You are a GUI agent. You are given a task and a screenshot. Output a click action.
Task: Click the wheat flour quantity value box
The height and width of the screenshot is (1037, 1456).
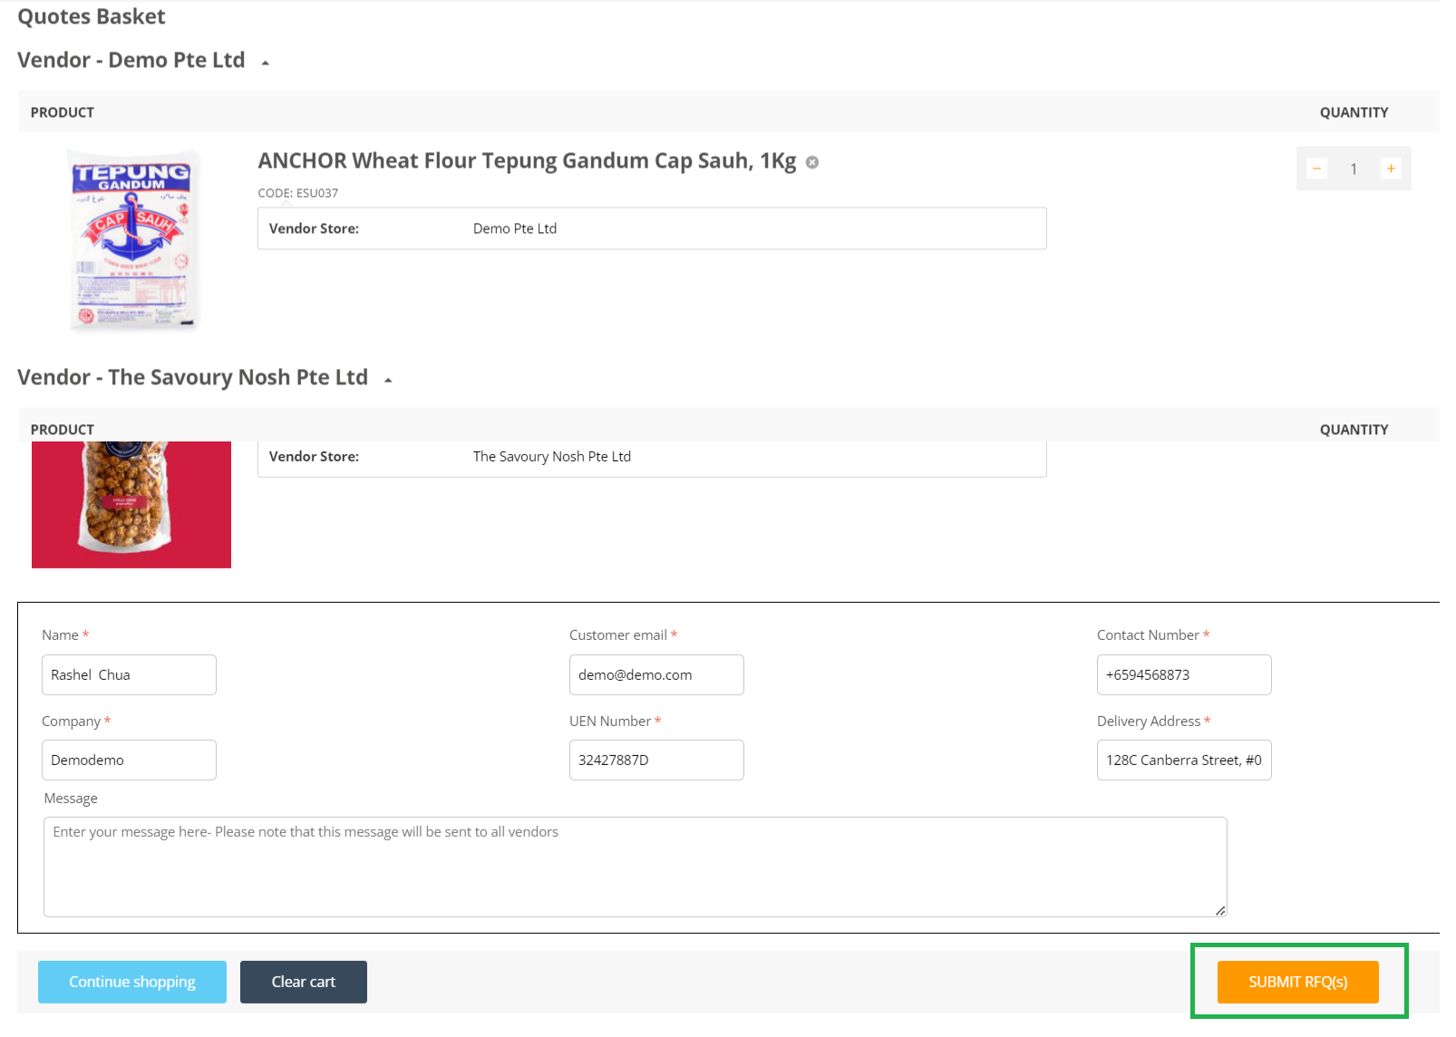click(1354, 169)
